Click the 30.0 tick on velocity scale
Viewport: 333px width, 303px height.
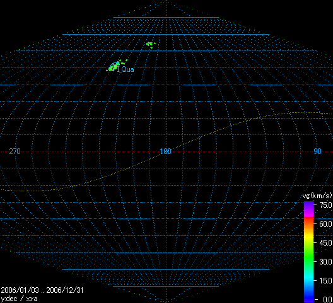coord(325,262)
